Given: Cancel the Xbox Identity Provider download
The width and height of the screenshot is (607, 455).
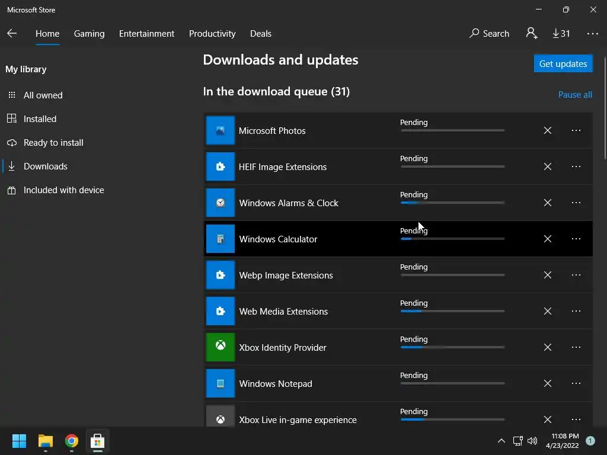Looking at the screenshot, I should [x=547, y=347].
